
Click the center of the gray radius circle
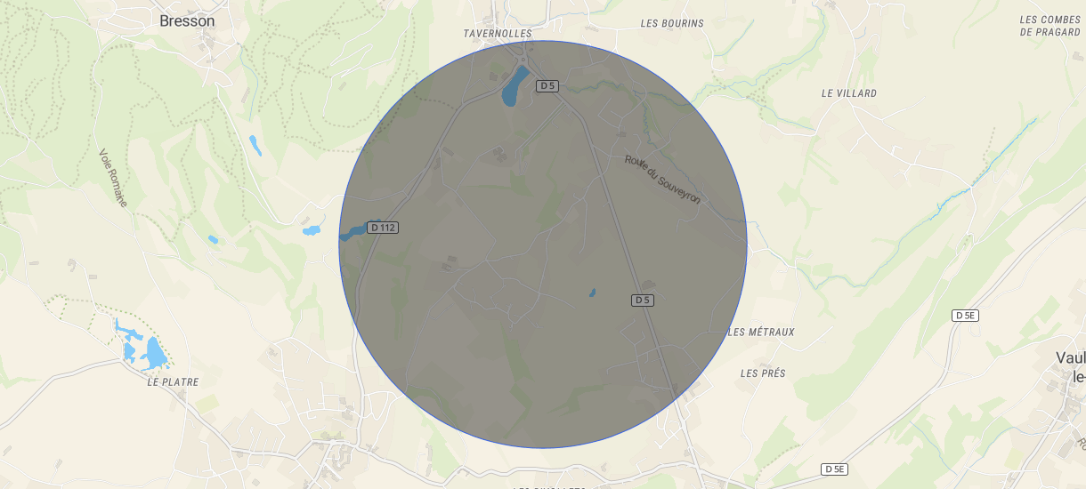543,244
